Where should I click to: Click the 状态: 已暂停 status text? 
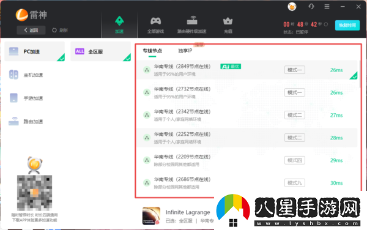[295, 32]
